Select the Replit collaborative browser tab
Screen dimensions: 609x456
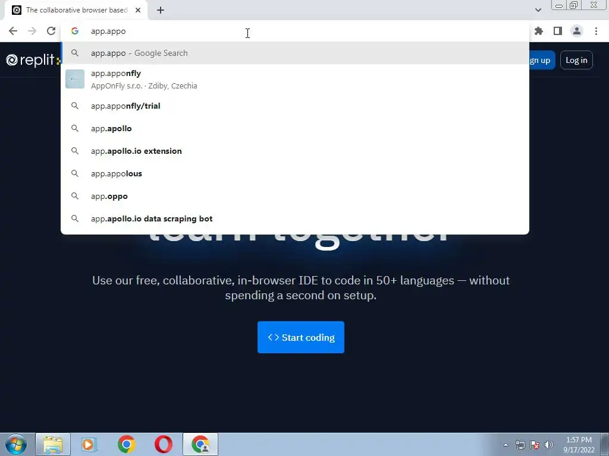[76, 10]
